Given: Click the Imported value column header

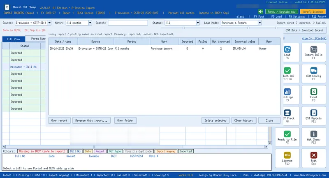Looking at the screenshot, I should coord(245,42).
